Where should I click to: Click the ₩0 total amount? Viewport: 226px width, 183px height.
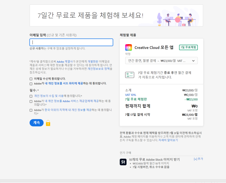[x=194, y=106]
